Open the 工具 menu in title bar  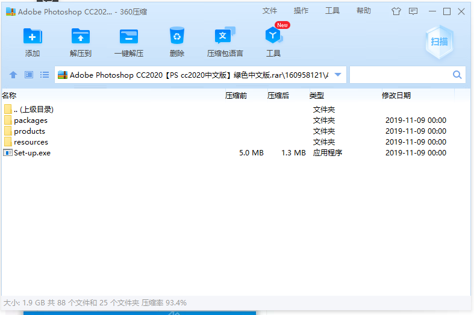332,11
